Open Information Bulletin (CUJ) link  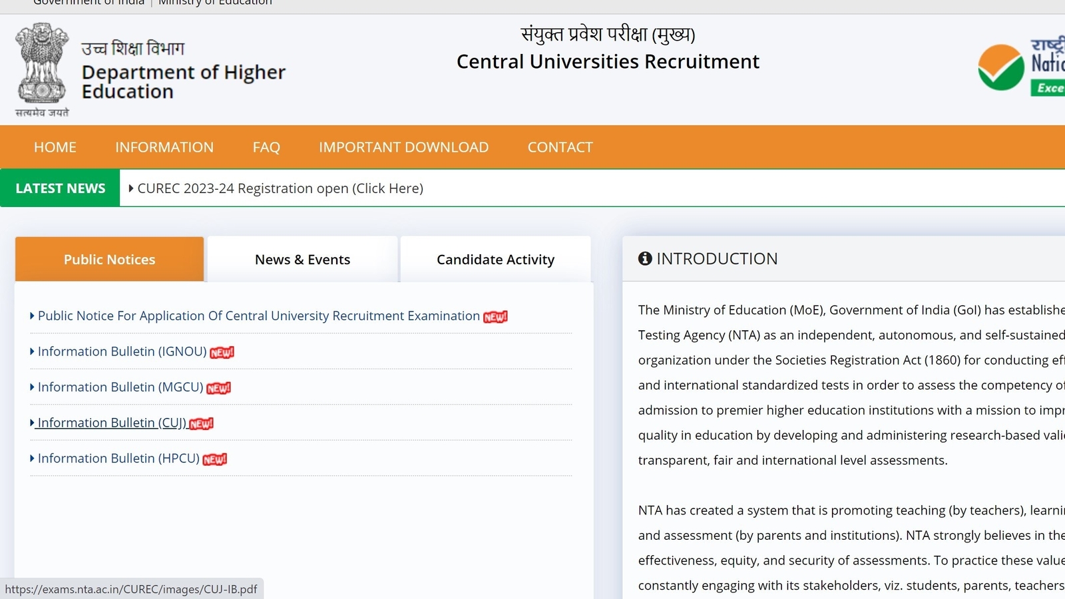click(x=112, y=423)
